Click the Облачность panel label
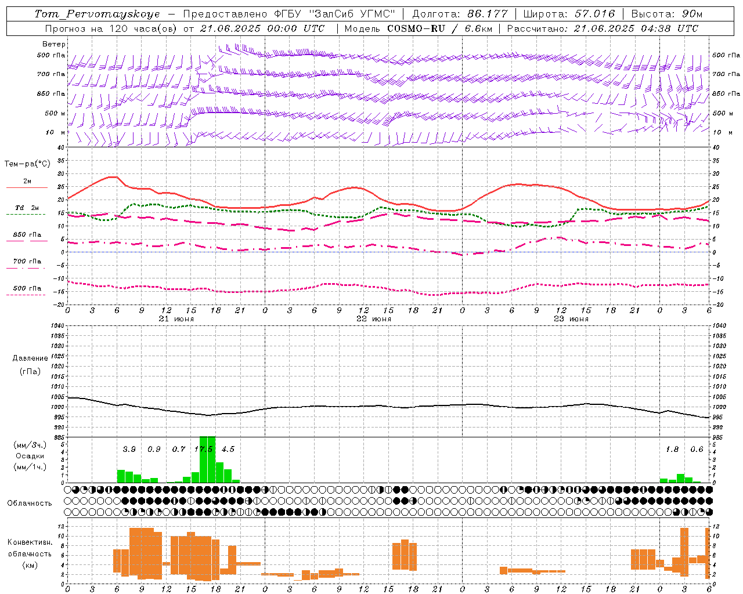 click(x=30, y=503)
